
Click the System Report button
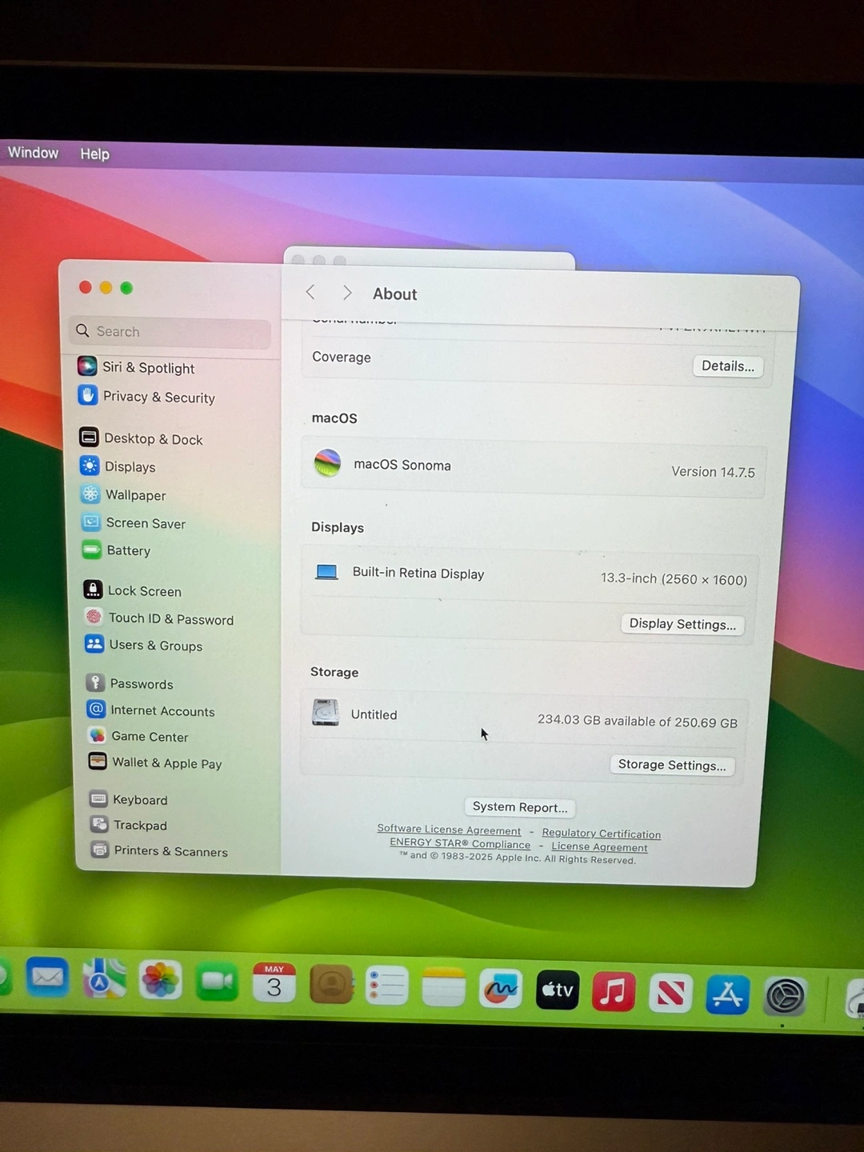pos(520,807)
